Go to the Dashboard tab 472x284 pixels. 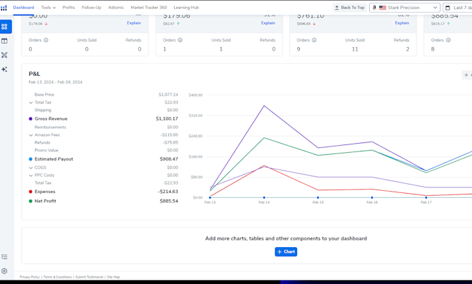click(24, 8)
